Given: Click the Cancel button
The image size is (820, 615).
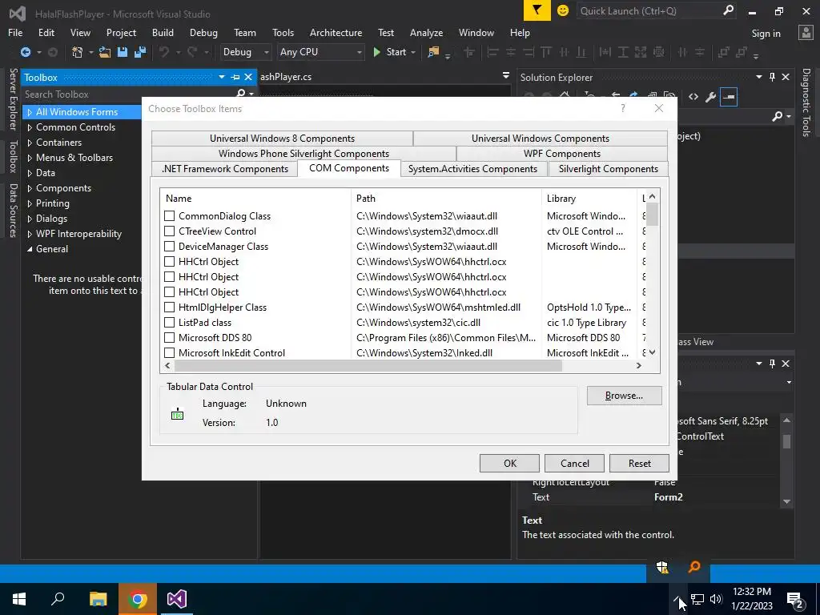Looking at the screenshot, I should click(x=575, y=464).
